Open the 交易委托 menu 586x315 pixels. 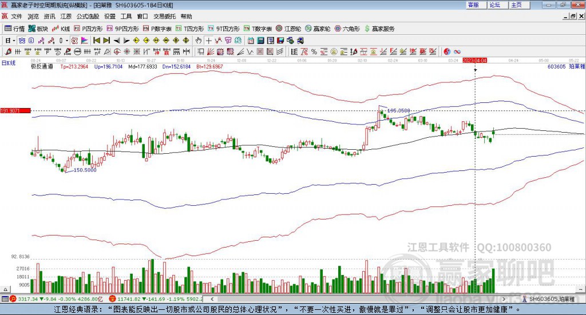[164, 17]
